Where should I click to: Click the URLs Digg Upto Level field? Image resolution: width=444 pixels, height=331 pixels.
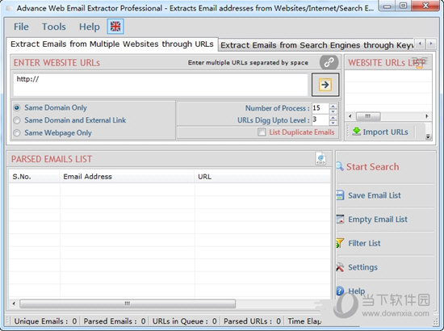(x=320, y=119)
